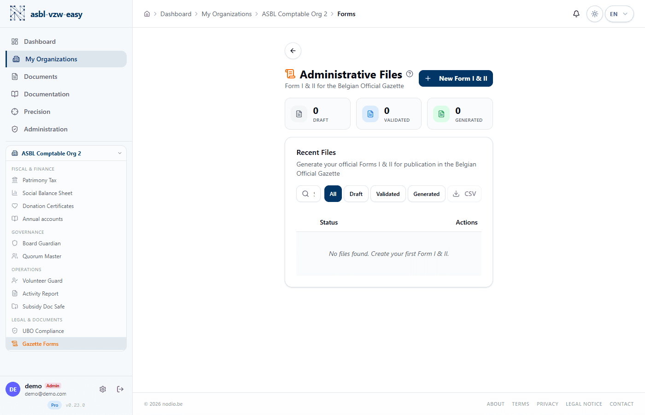Open ASBL Comptable Org 2 breadcrumb
The image size is (645, 415).
(x=295, y=14)
